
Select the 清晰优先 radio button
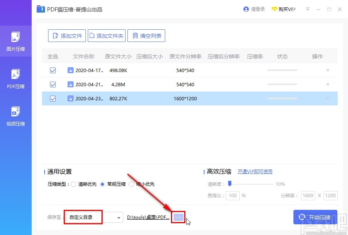[x=74, y=184]
